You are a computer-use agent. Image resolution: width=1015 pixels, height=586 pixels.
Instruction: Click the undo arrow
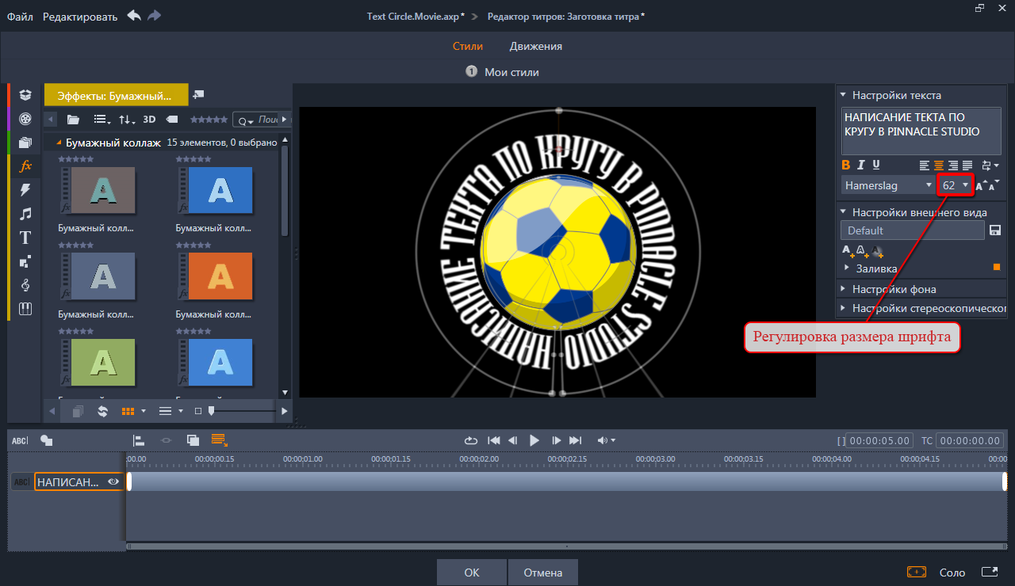[134, 15]
